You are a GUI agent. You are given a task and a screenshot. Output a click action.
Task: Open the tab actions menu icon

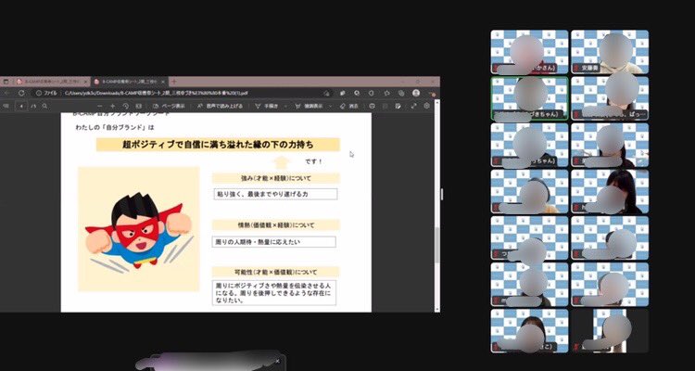pyautogui.click(x=6, y=82)
